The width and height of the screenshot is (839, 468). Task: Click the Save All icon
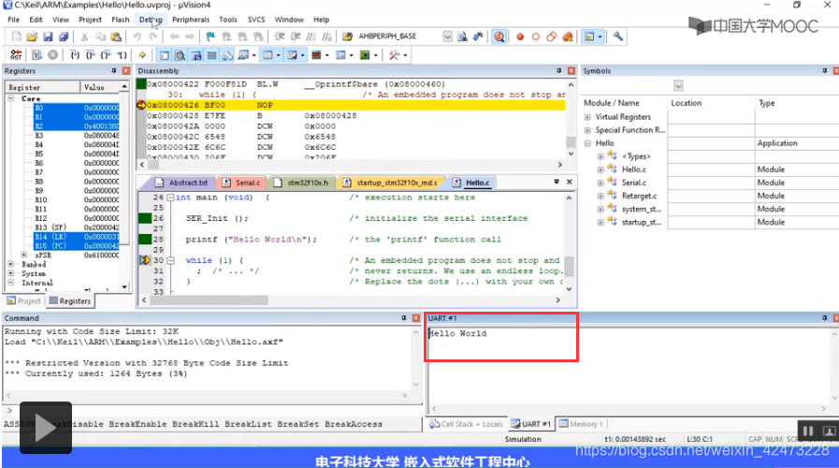64,37
